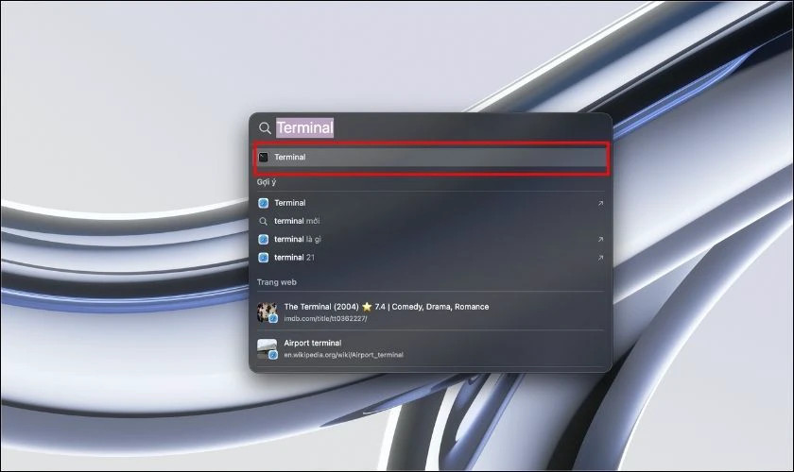Click Safari icon next to 'terminal 21'
The height and width of the screenshot is (472, 794).
264,257
